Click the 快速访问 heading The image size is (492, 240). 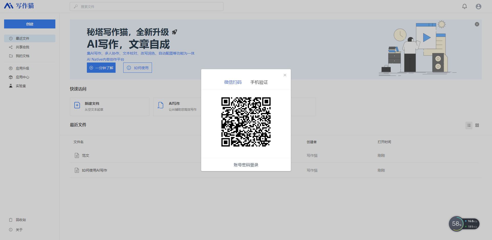78,89
